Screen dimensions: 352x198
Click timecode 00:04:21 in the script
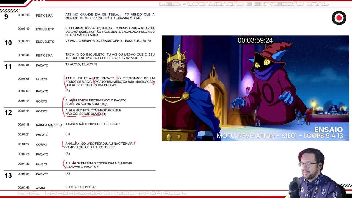click(24, 134)
